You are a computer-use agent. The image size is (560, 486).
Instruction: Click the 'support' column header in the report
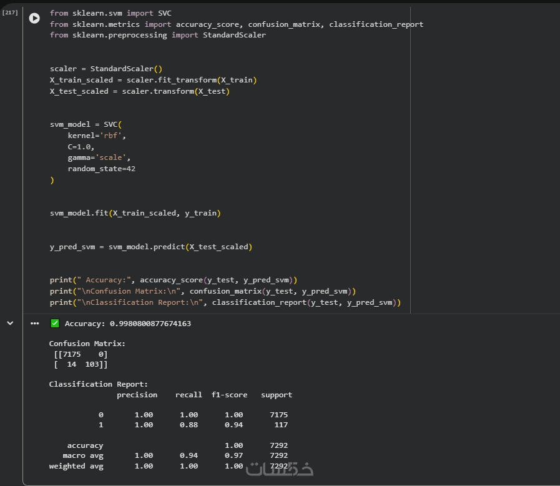pyautogui.click(x=276, y=395)
